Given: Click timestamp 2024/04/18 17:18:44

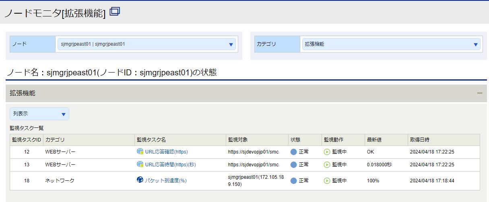Looking at the screenshot, I should point(432,181).
